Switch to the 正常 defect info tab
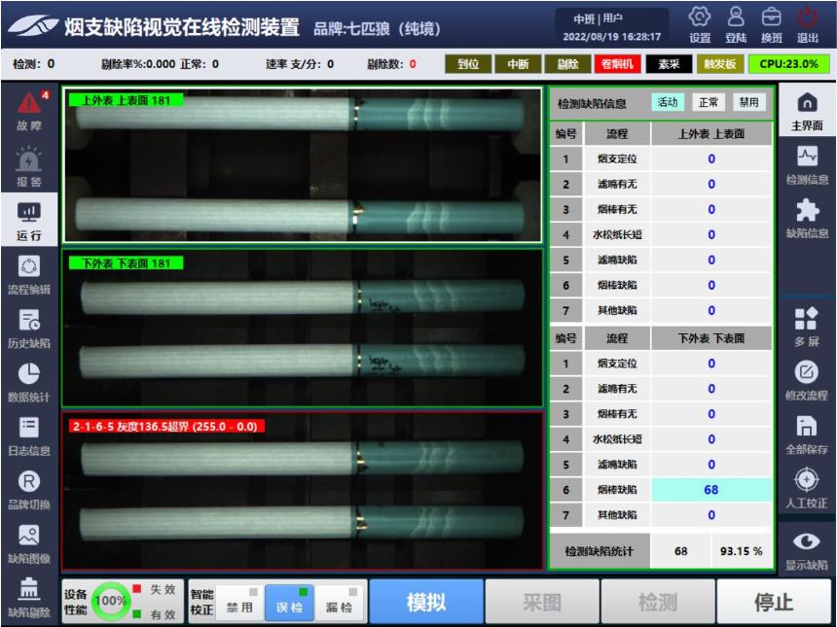Image resolution: width=837 pixels, height=627 pixels. click(709, 102)
